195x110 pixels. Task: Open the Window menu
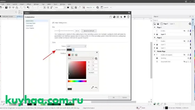(x=63, y=4)
